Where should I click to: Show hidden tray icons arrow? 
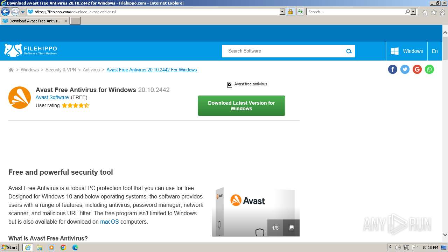point(391,247)
